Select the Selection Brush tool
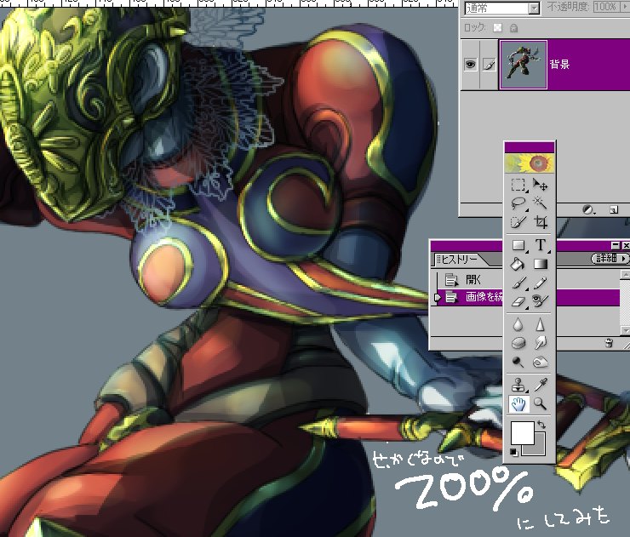Image resolution: width=630 pixels, height=537 pixels. [x=518, y=222]
